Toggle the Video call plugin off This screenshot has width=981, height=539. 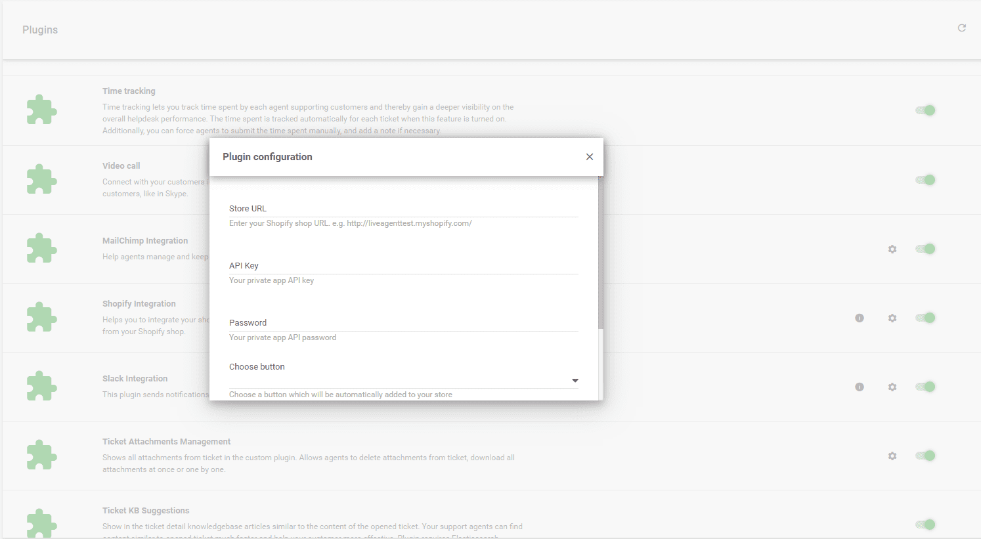pos(925,179)
